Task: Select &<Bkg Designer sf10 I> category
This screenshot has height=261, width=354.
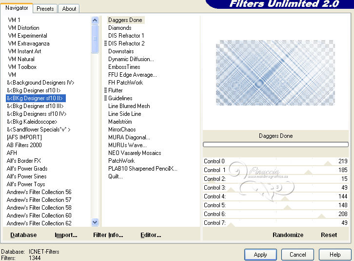Action: pos(34,90)
